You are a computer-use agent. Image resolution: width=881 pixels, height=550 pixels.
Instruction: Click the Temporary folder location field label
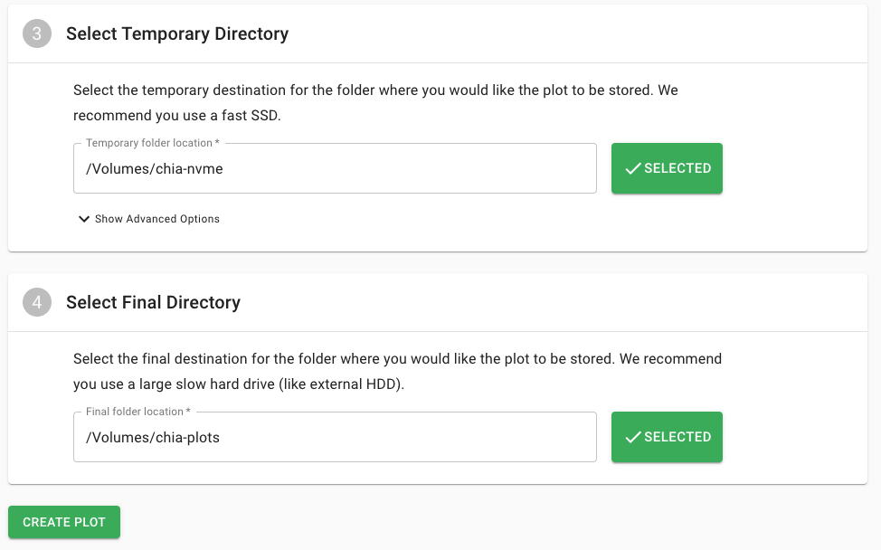(x=152, y=143)
